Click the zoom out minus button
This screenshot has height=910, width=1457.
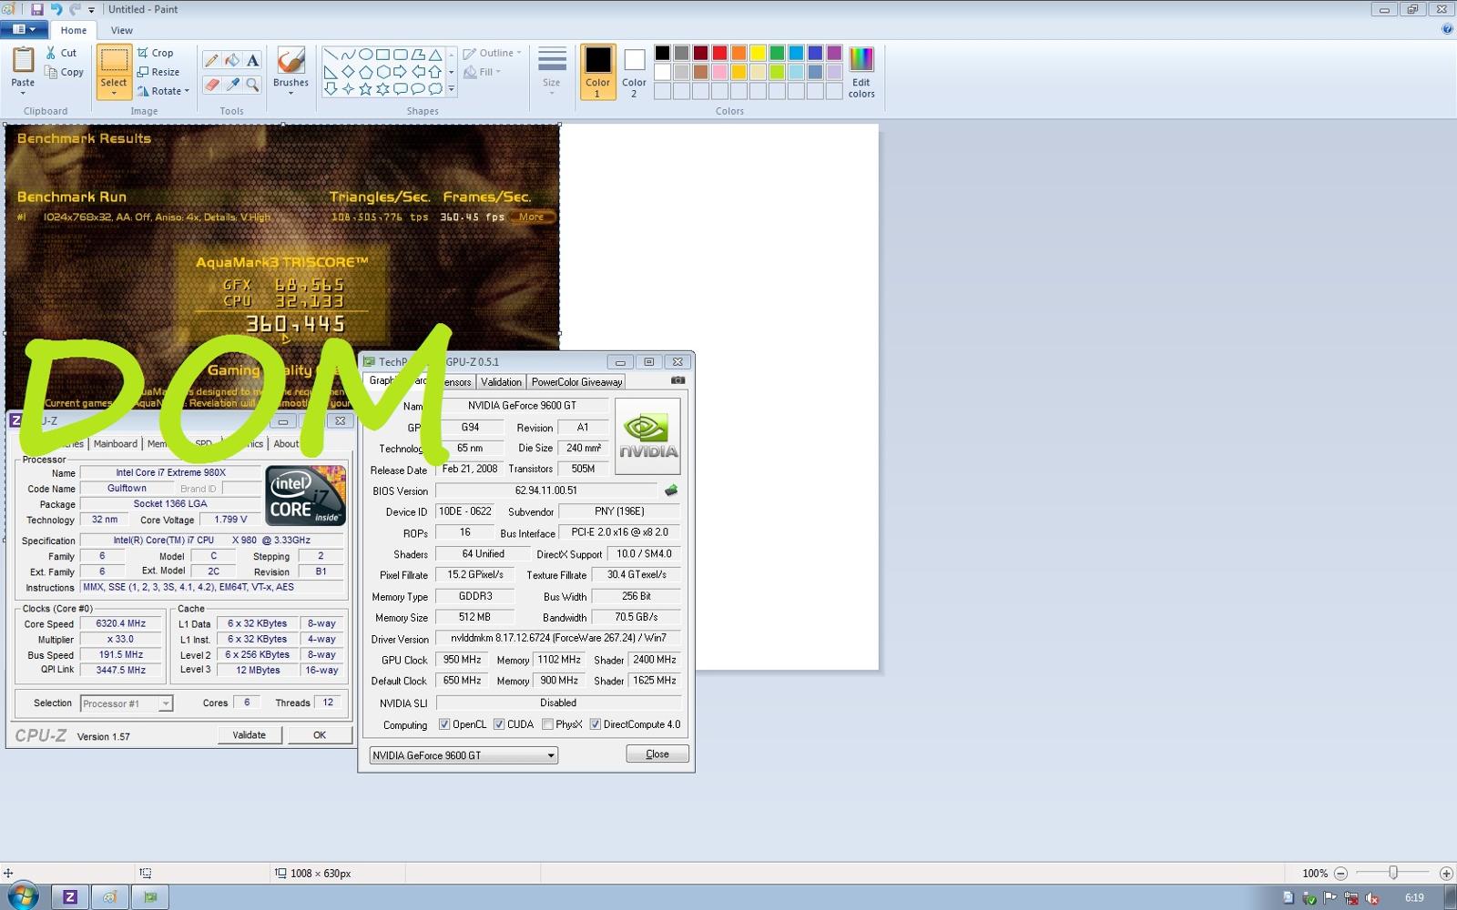1340,873
